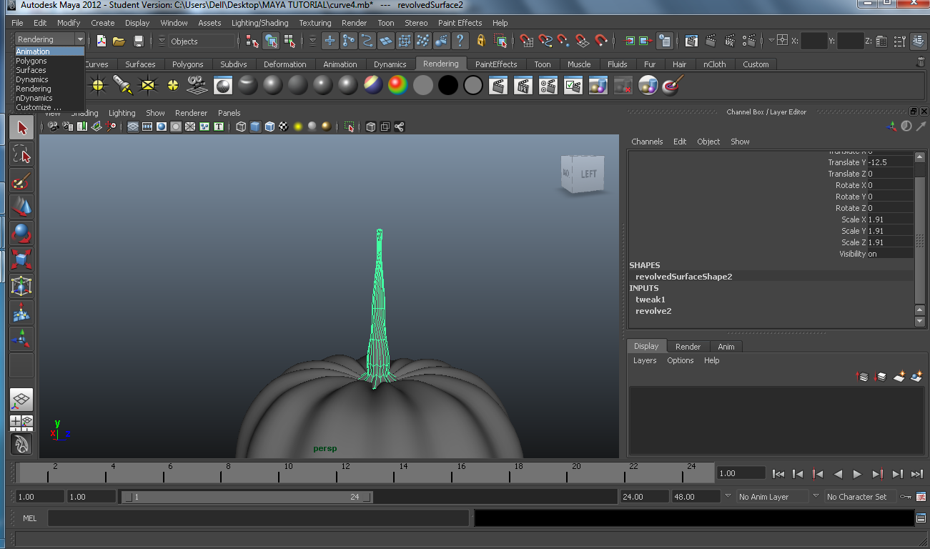Select the Move tool in toolbox

point(21,207)
